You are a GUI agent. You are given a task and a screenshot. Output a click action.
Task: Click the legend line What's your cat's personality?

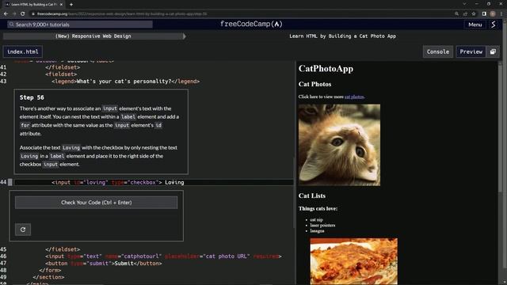tap(125, 82)
